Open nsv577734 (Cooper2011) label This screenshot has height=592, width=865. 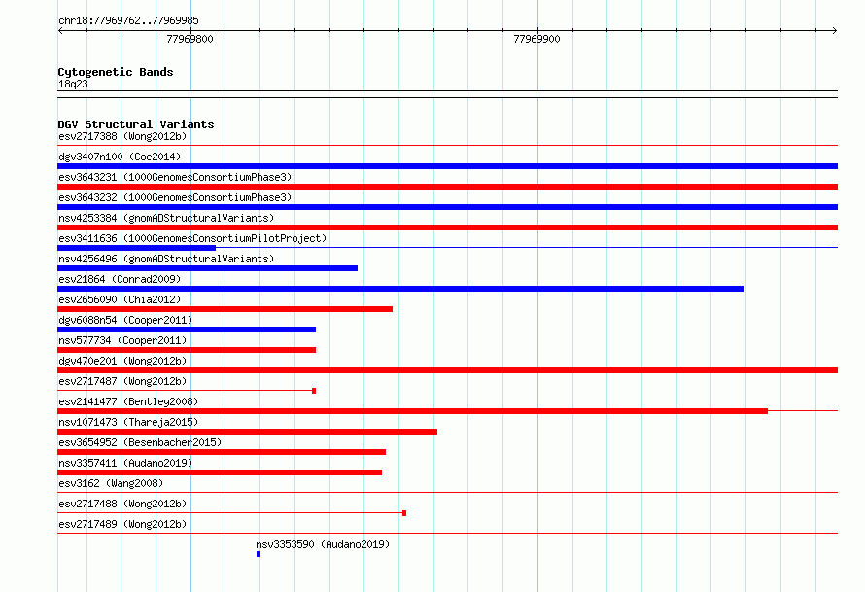point(122,340)
